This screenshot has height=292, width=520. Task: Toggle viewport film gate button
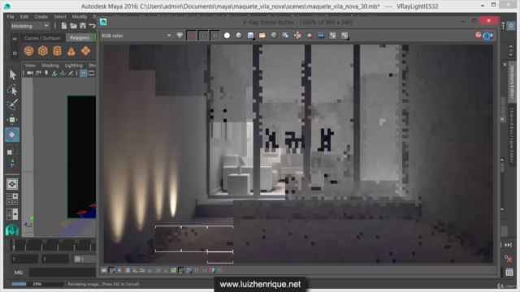(92, 73)
